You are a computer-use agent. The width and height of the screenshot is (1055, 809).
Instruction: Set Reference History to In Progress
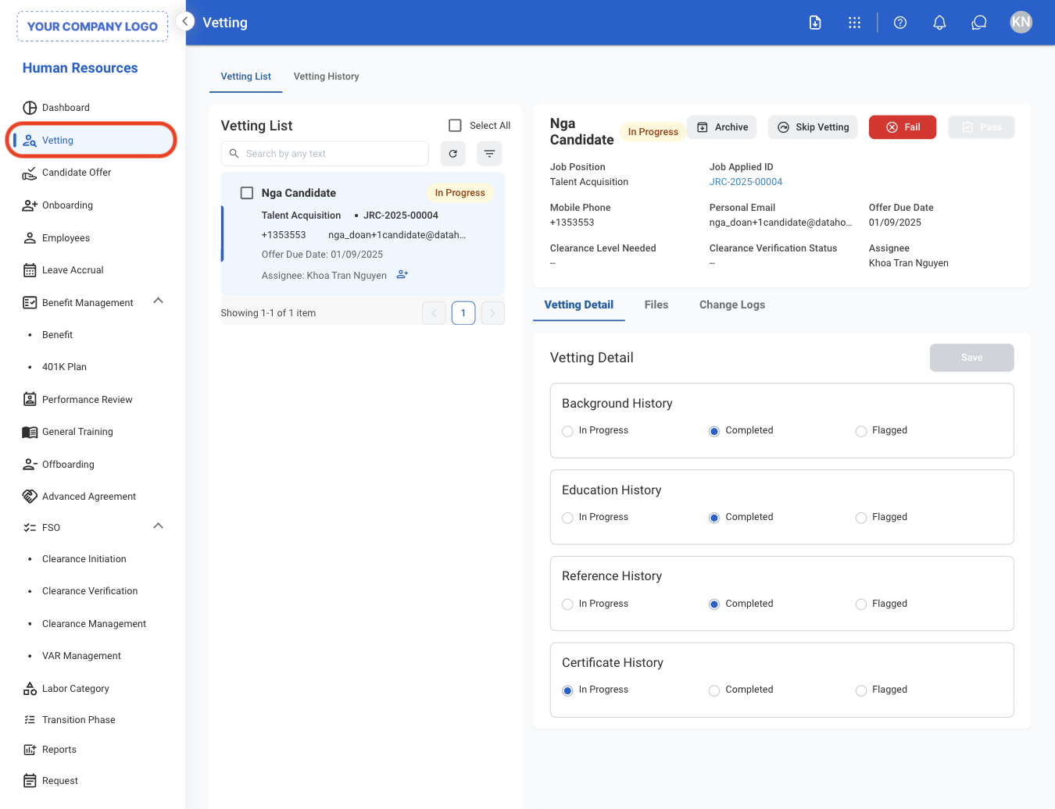click(x=567, y=604)
